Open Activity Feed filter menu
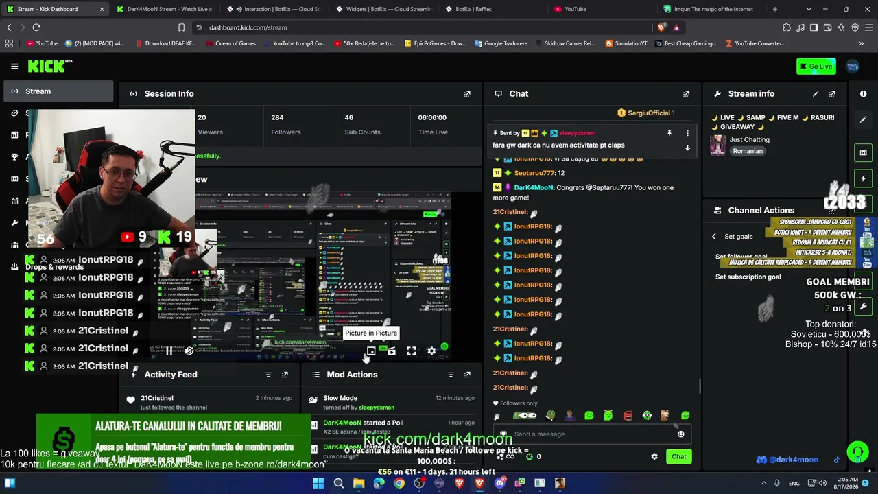Image resolution: width=878 pixels, height=494 pixels. pyautogui.click(x=268, y=375)
